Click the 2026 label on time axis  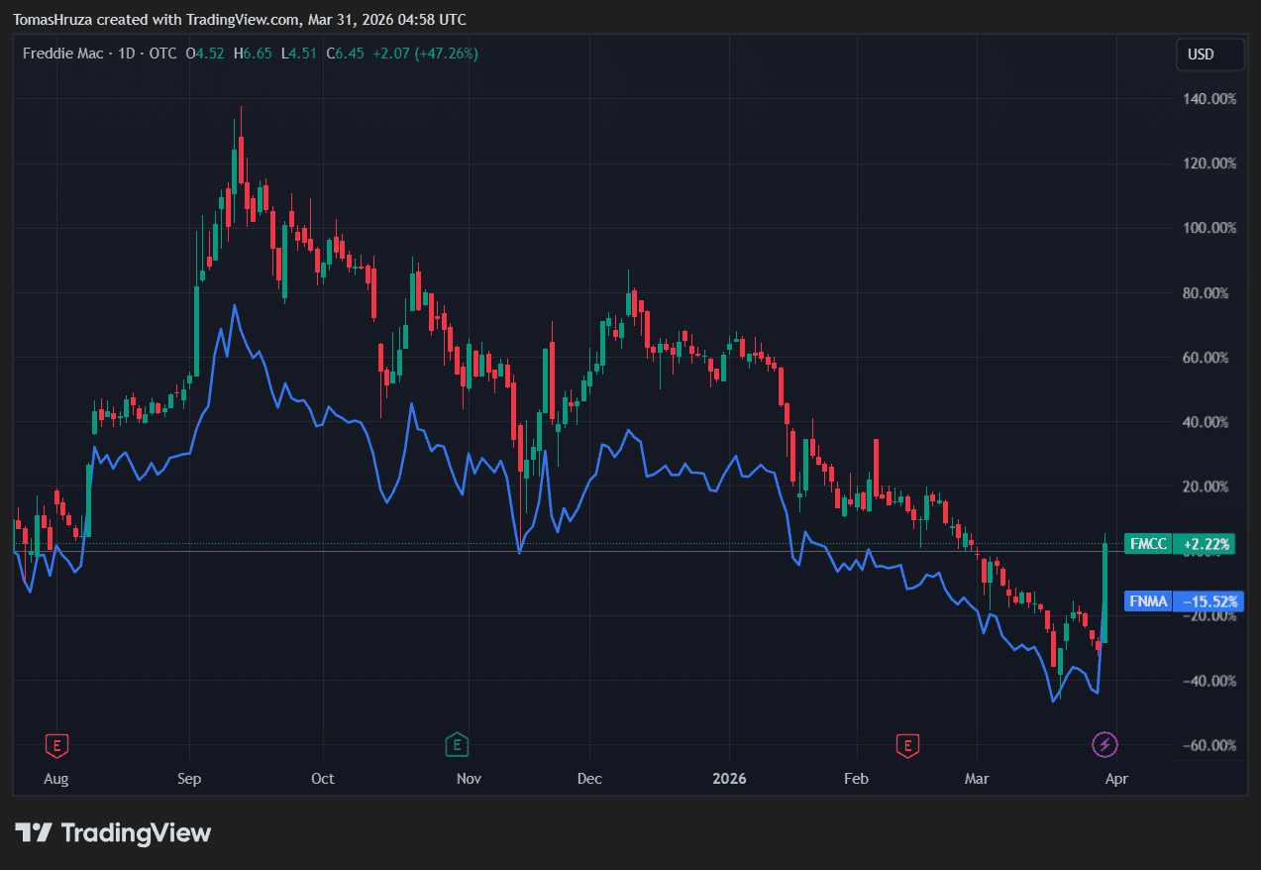tap(729, 779)
